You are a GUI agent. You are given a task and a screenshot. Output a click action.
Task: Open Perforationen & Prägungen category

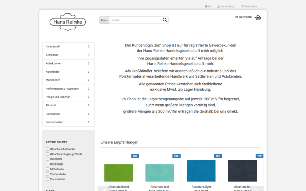(x=68, y=89)
